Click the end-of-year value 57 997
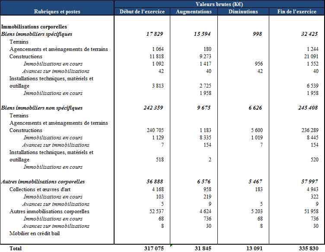 (309, 182)
